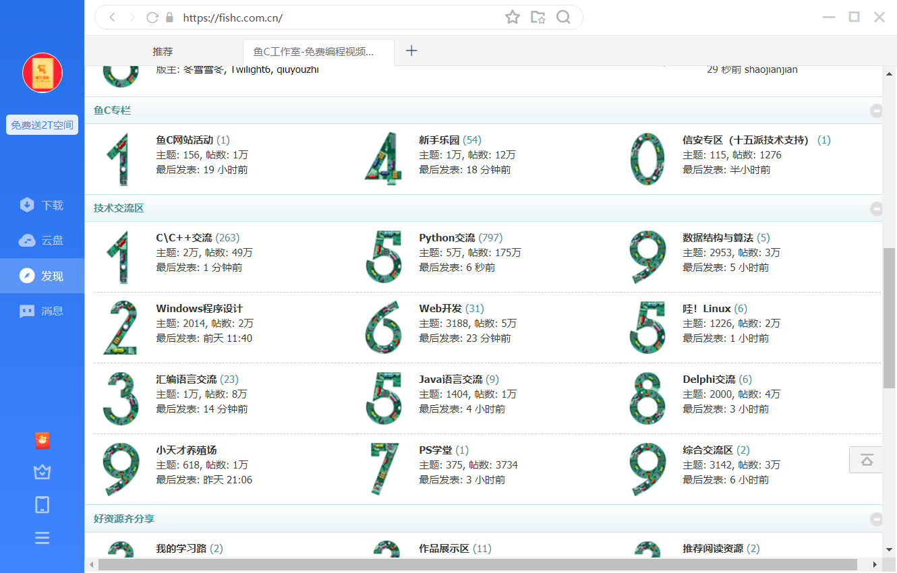Click the 免费送2T空间 button
Screen dimensions: 897x573
point(42,125)
